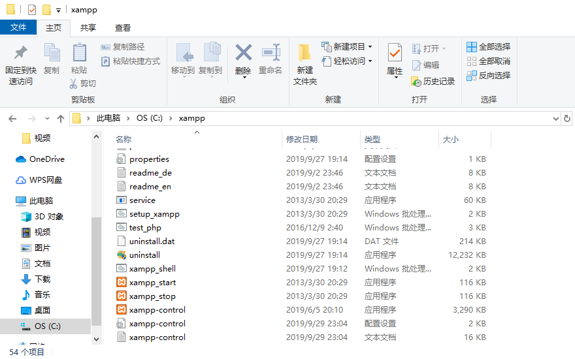Click quick access toolbar properties checkmark
The width and height of the screenshot is (575, 359).
tap(32, 10)
